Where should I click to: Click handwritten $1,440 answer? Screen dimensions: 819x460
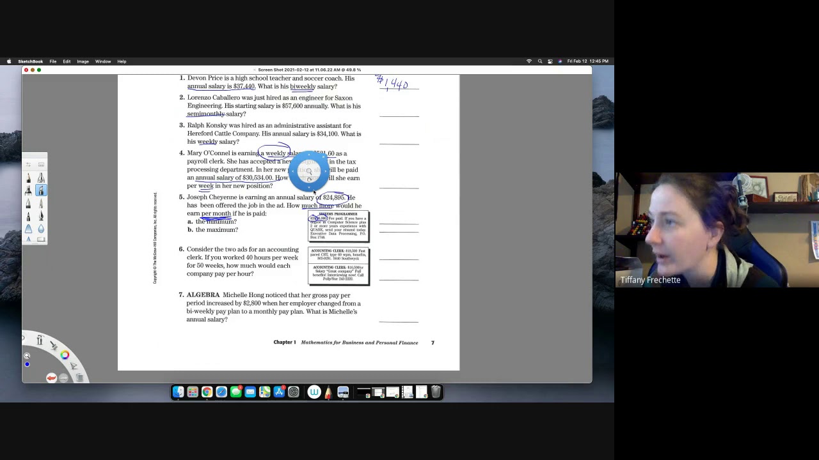click(x=393, y=83)
